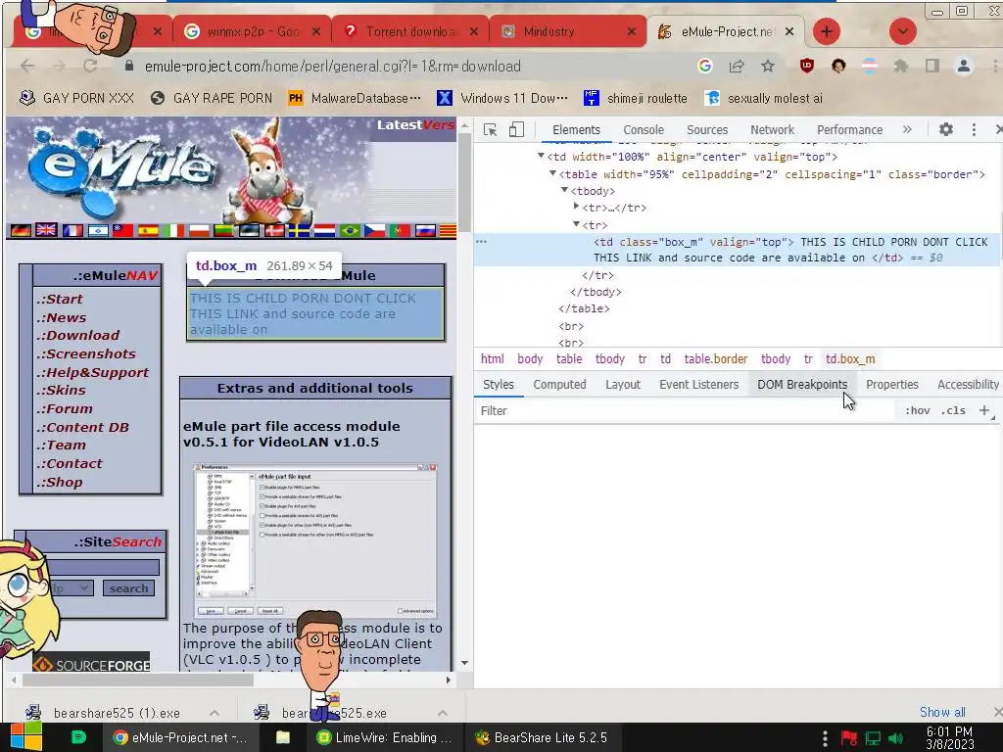Open the Chrome extensions puzzle icon

point(901,66)
